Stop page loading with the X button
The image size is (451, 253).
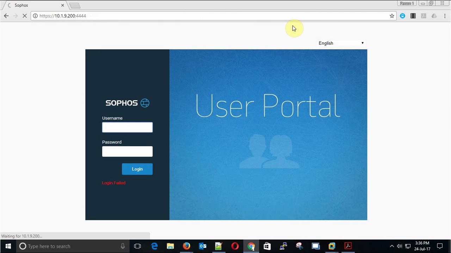[x=25, y=16]
